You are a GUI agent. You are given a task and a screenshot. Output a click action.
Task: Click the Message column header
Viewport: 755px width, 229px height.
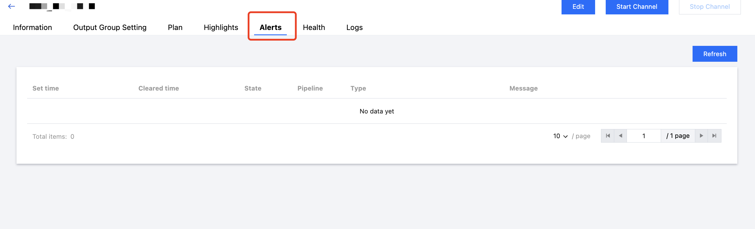click(x=524, y=88)
